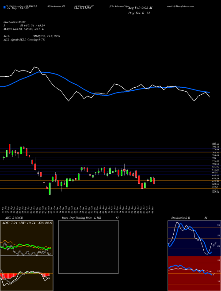The width and height of the screenshot is (221, 291).
Task: Open the dark red RSI mini chart
Action: point(194,273)
